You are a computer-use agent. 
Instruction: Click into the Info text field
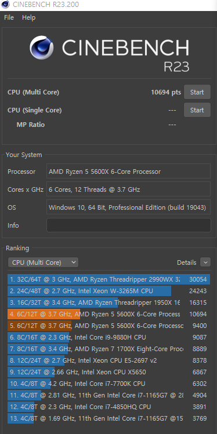click(129, 225)
